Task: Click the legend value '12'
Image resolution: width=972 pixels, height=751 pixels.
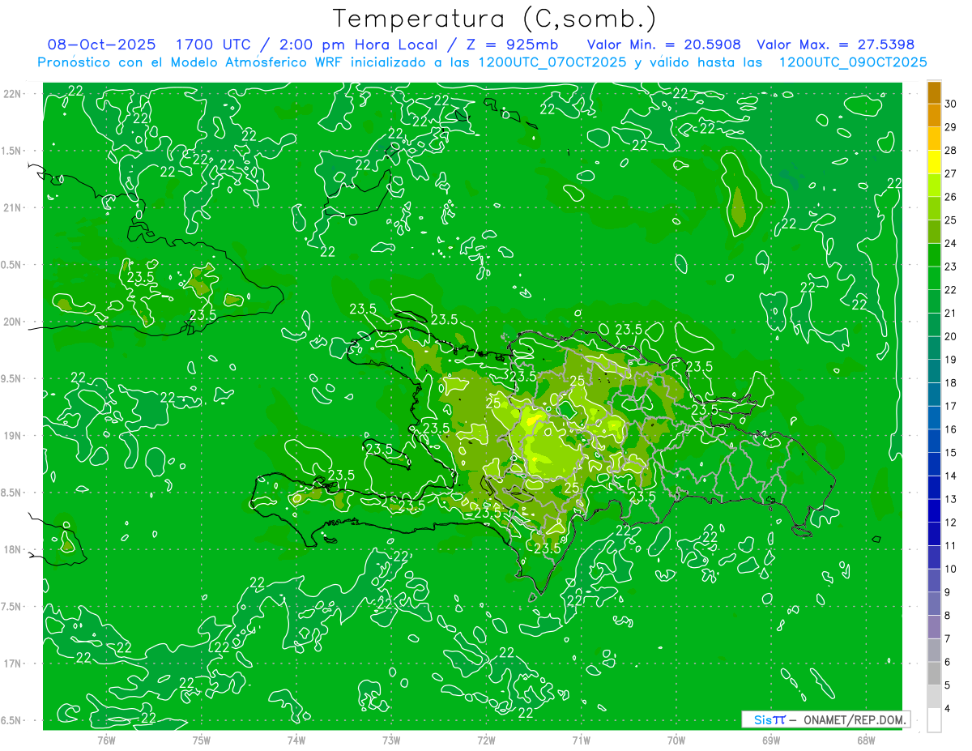Action: [951, 523]
